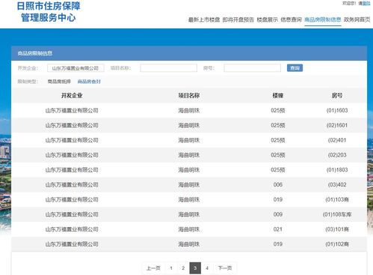The image size is (373, 275).
Task: Click building 025预 in the (02)401 row
Action: click(x=278, y=140)
